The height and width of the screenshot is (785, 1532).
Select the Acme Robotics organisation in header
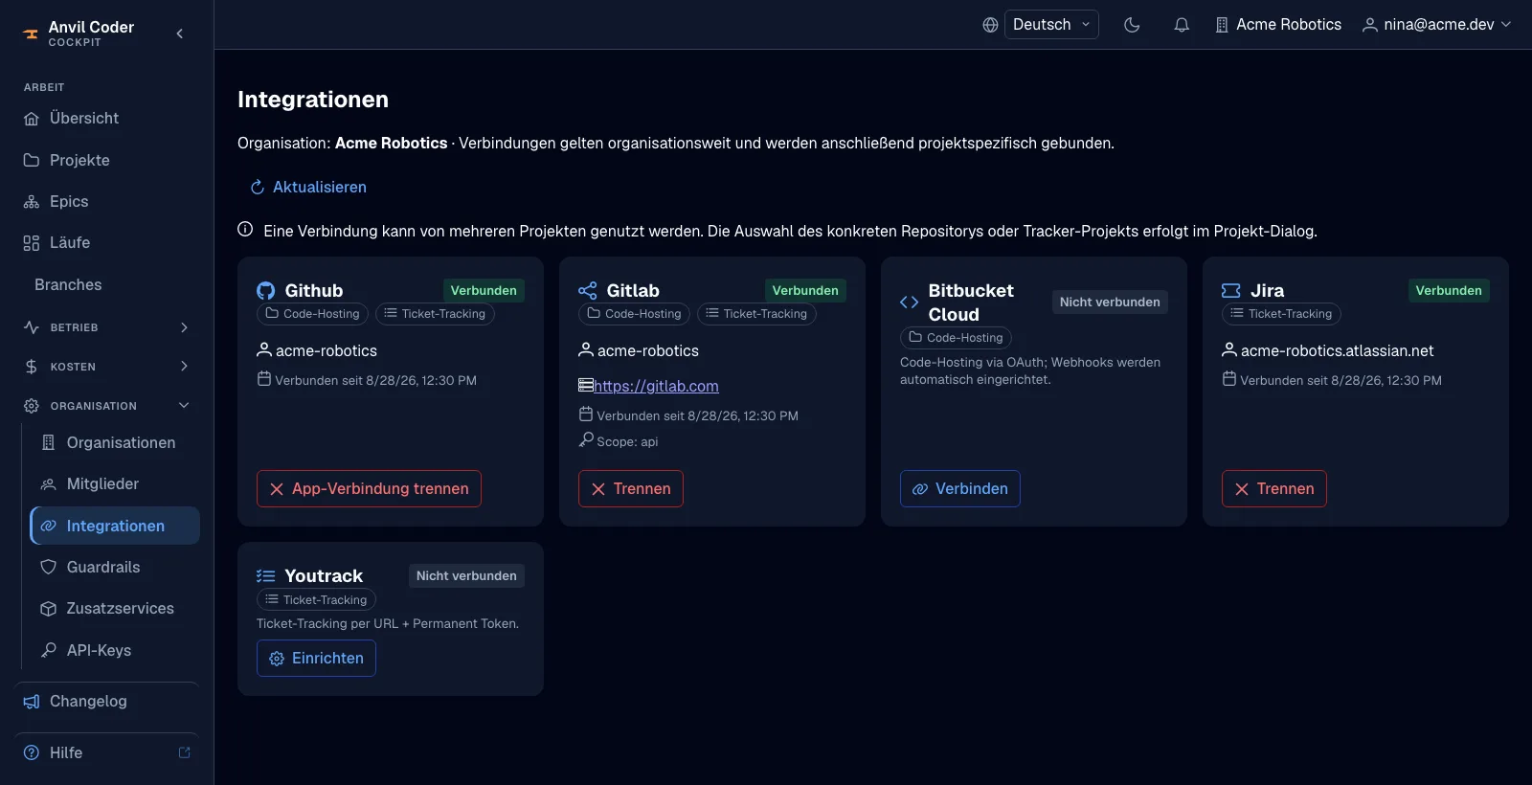click(x=1278, y=25)
